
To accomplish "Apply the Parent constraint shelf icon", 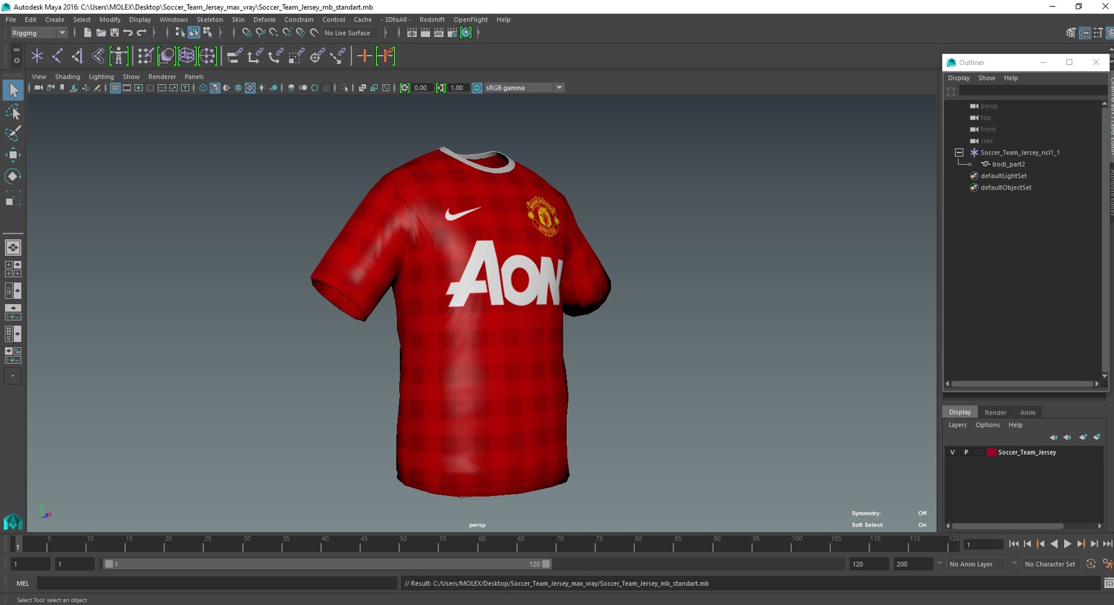I will (x=234, y=56).
